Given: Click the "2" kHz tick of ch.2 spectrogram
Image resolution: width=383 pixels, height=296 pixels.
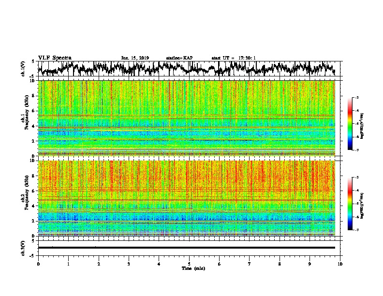Looking at the screenshot, I should click(34, 221).
